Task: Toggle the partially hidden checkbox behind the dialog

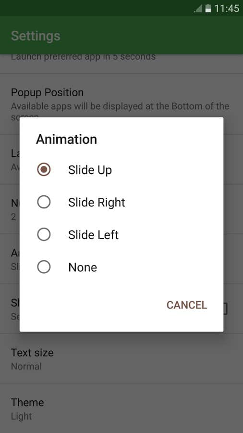Action: coord(225,309)
